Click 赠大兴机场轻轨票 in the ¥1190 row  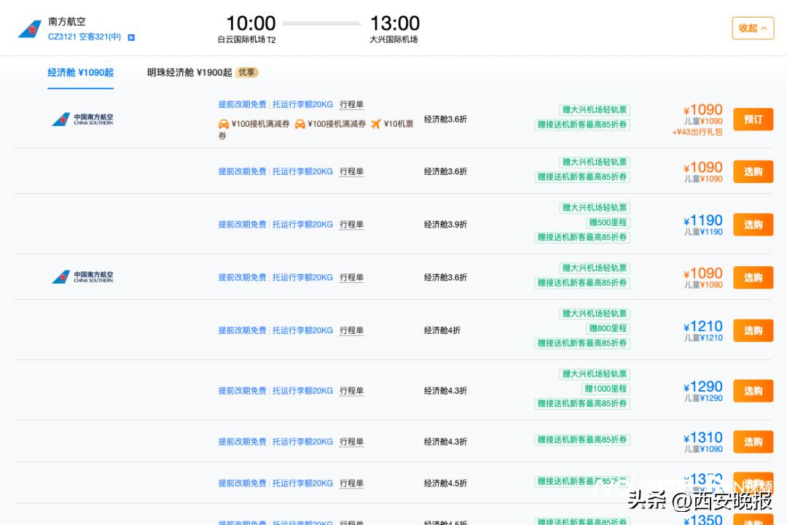tap(595, 208)
